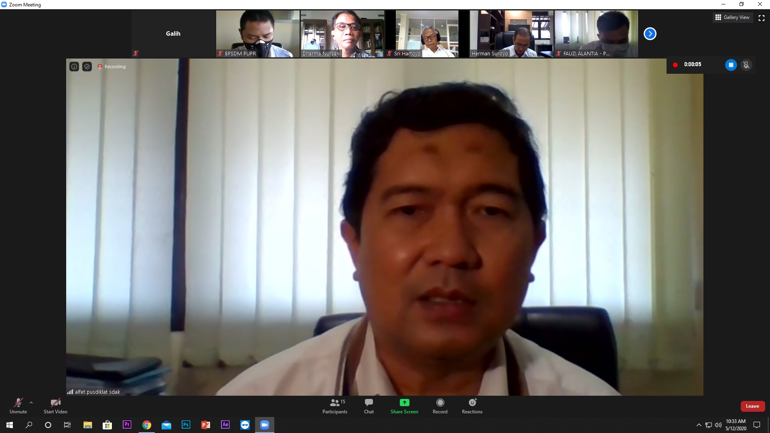Unmute the microphone

click(18, 406)
